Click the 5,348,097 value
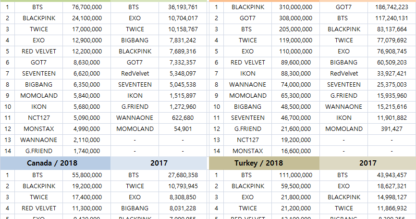This screenshot has width=416, height=219. (183, 74)
